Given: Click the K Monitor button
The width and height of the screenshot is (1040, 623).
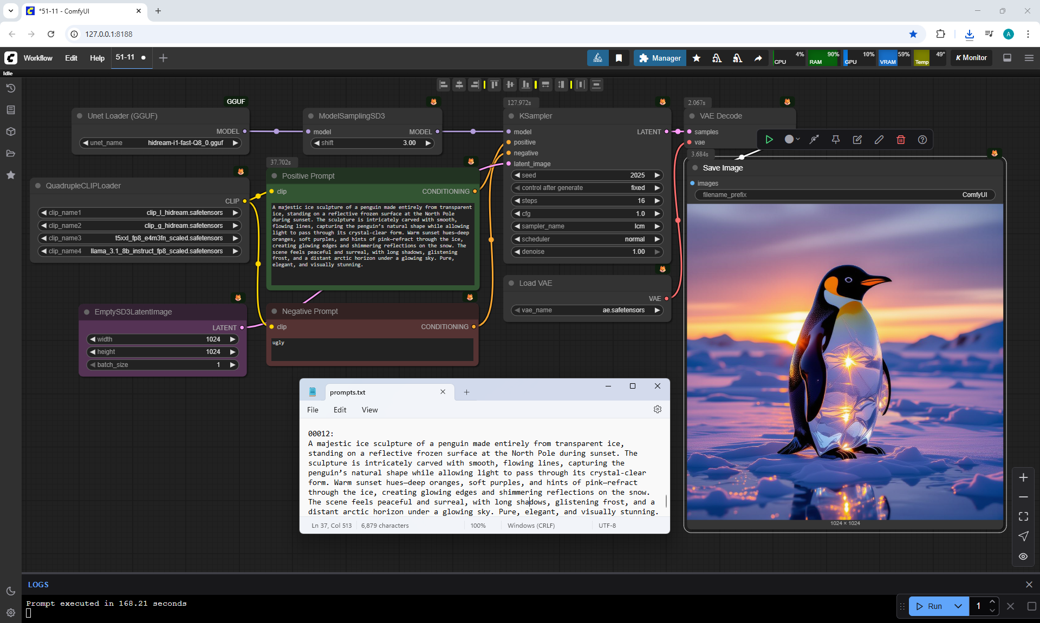Looking at the screenshot, I should point(971,58).
